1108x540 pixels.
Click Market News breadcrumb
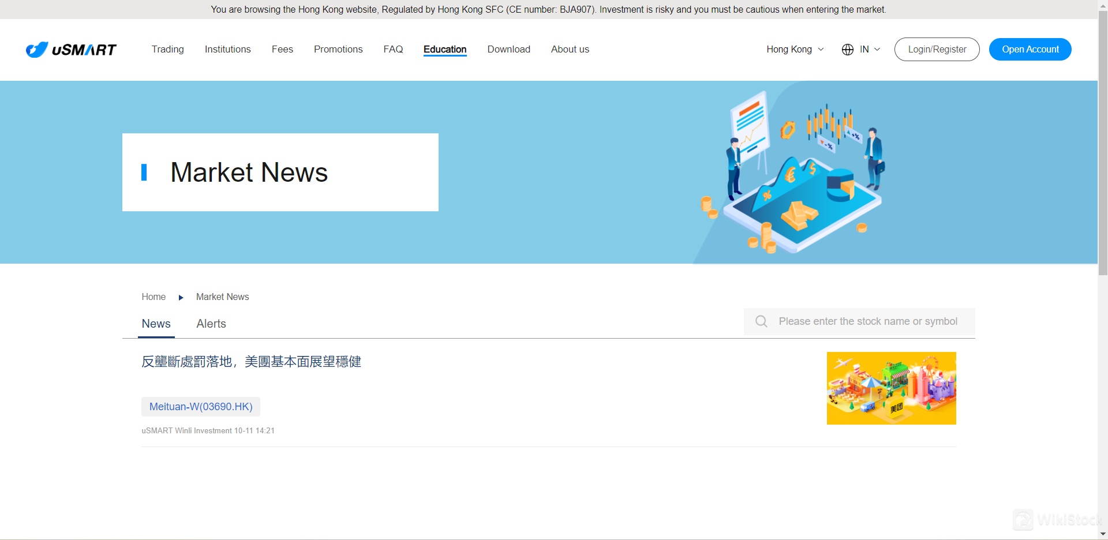point(223,297)
